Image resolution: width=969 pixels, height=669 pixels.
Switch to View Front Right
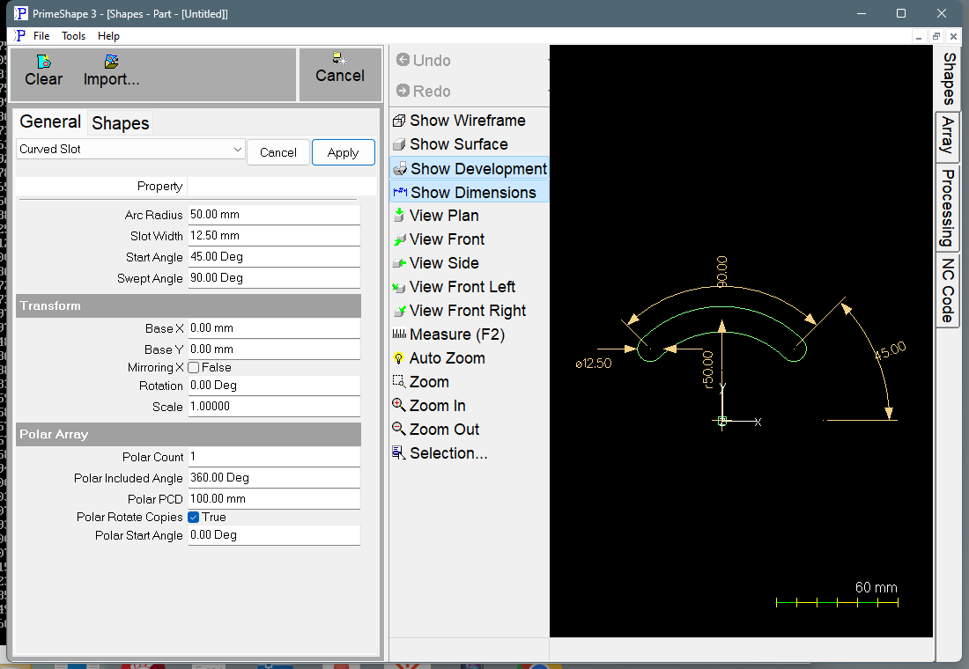[x=459, y=310]
